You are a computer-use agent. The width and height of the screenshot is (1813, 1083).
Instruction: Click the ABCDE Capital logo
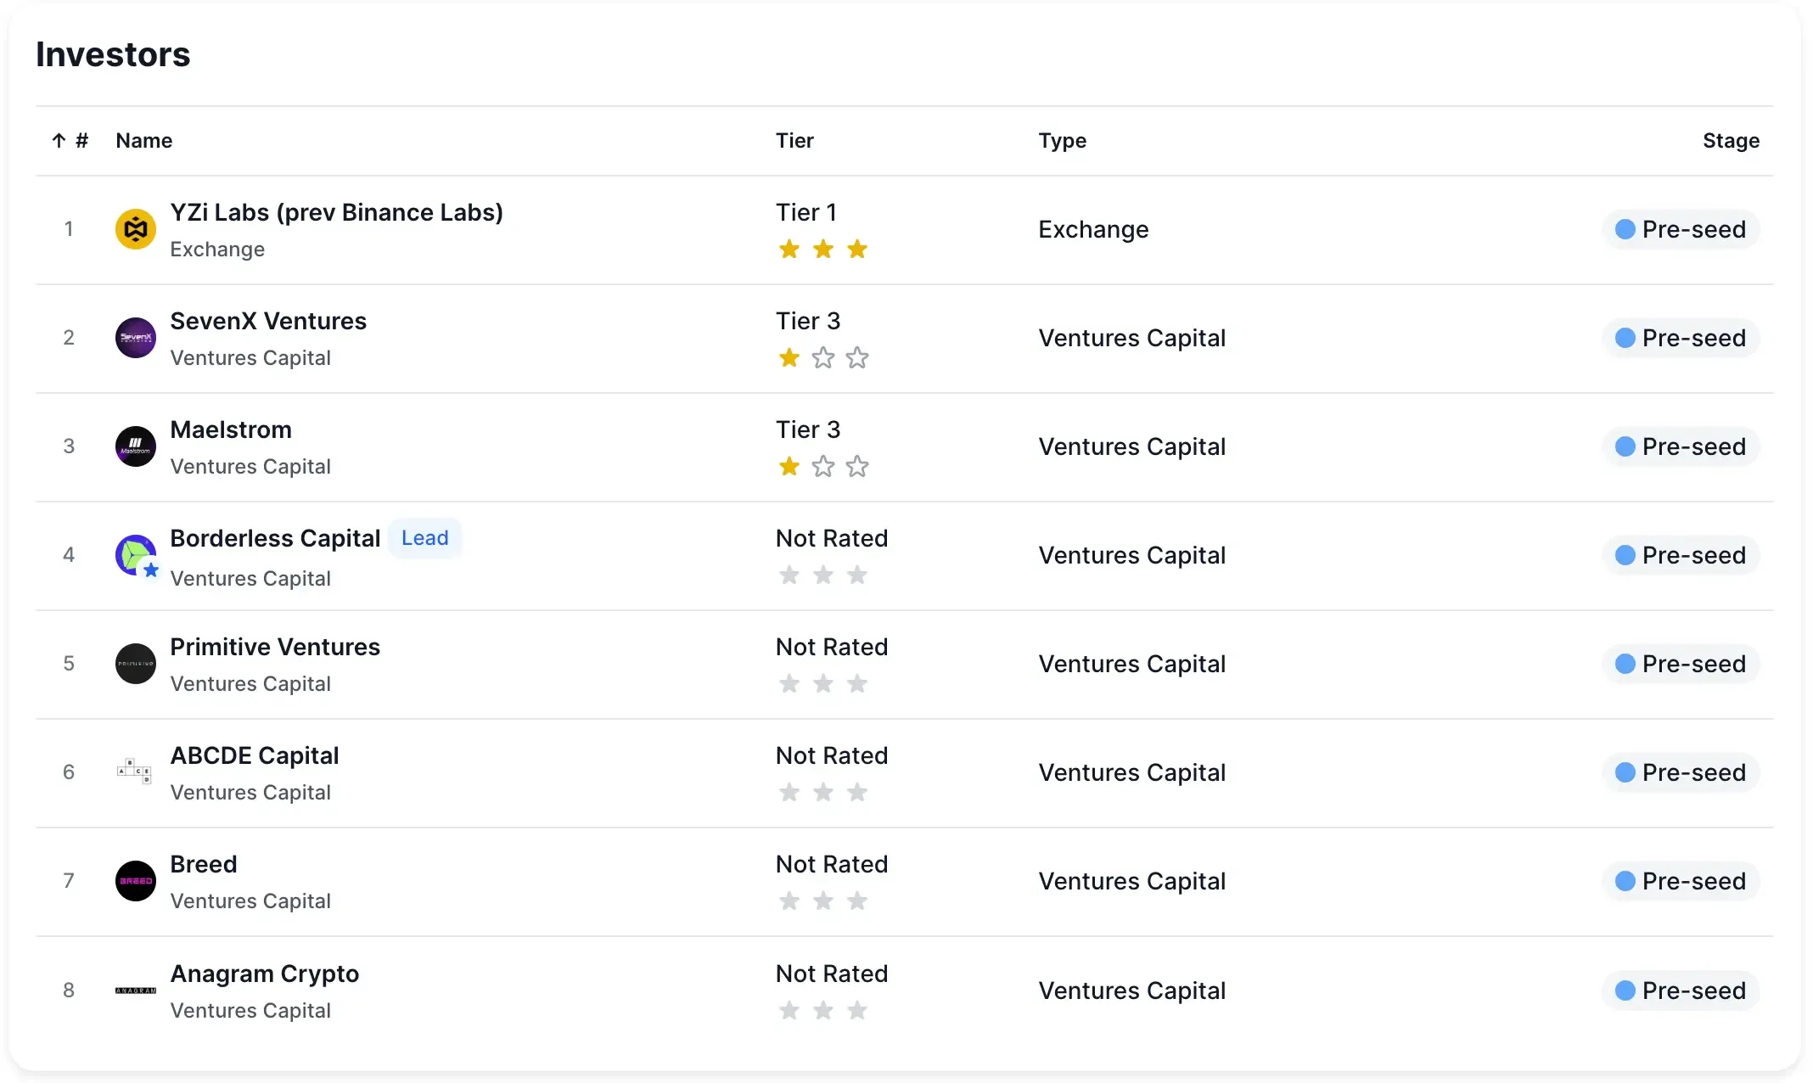point(135,772)
